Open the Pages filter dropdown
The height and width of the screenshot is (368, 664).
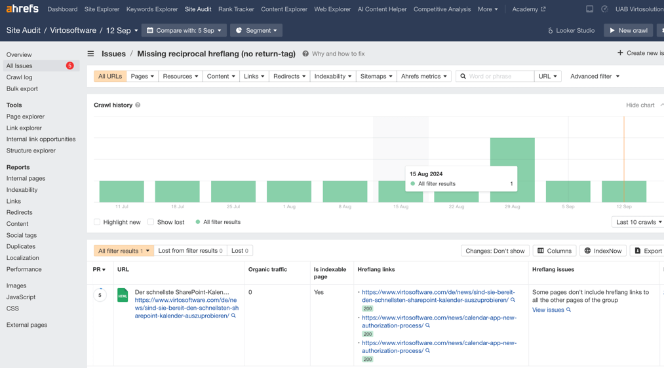click(142, 76)
